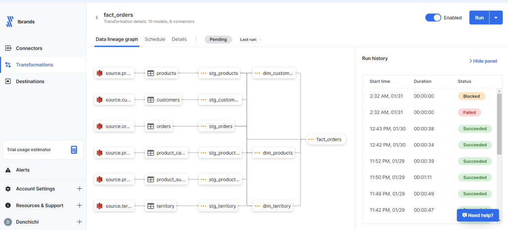Click the products table node

[162, 73]
